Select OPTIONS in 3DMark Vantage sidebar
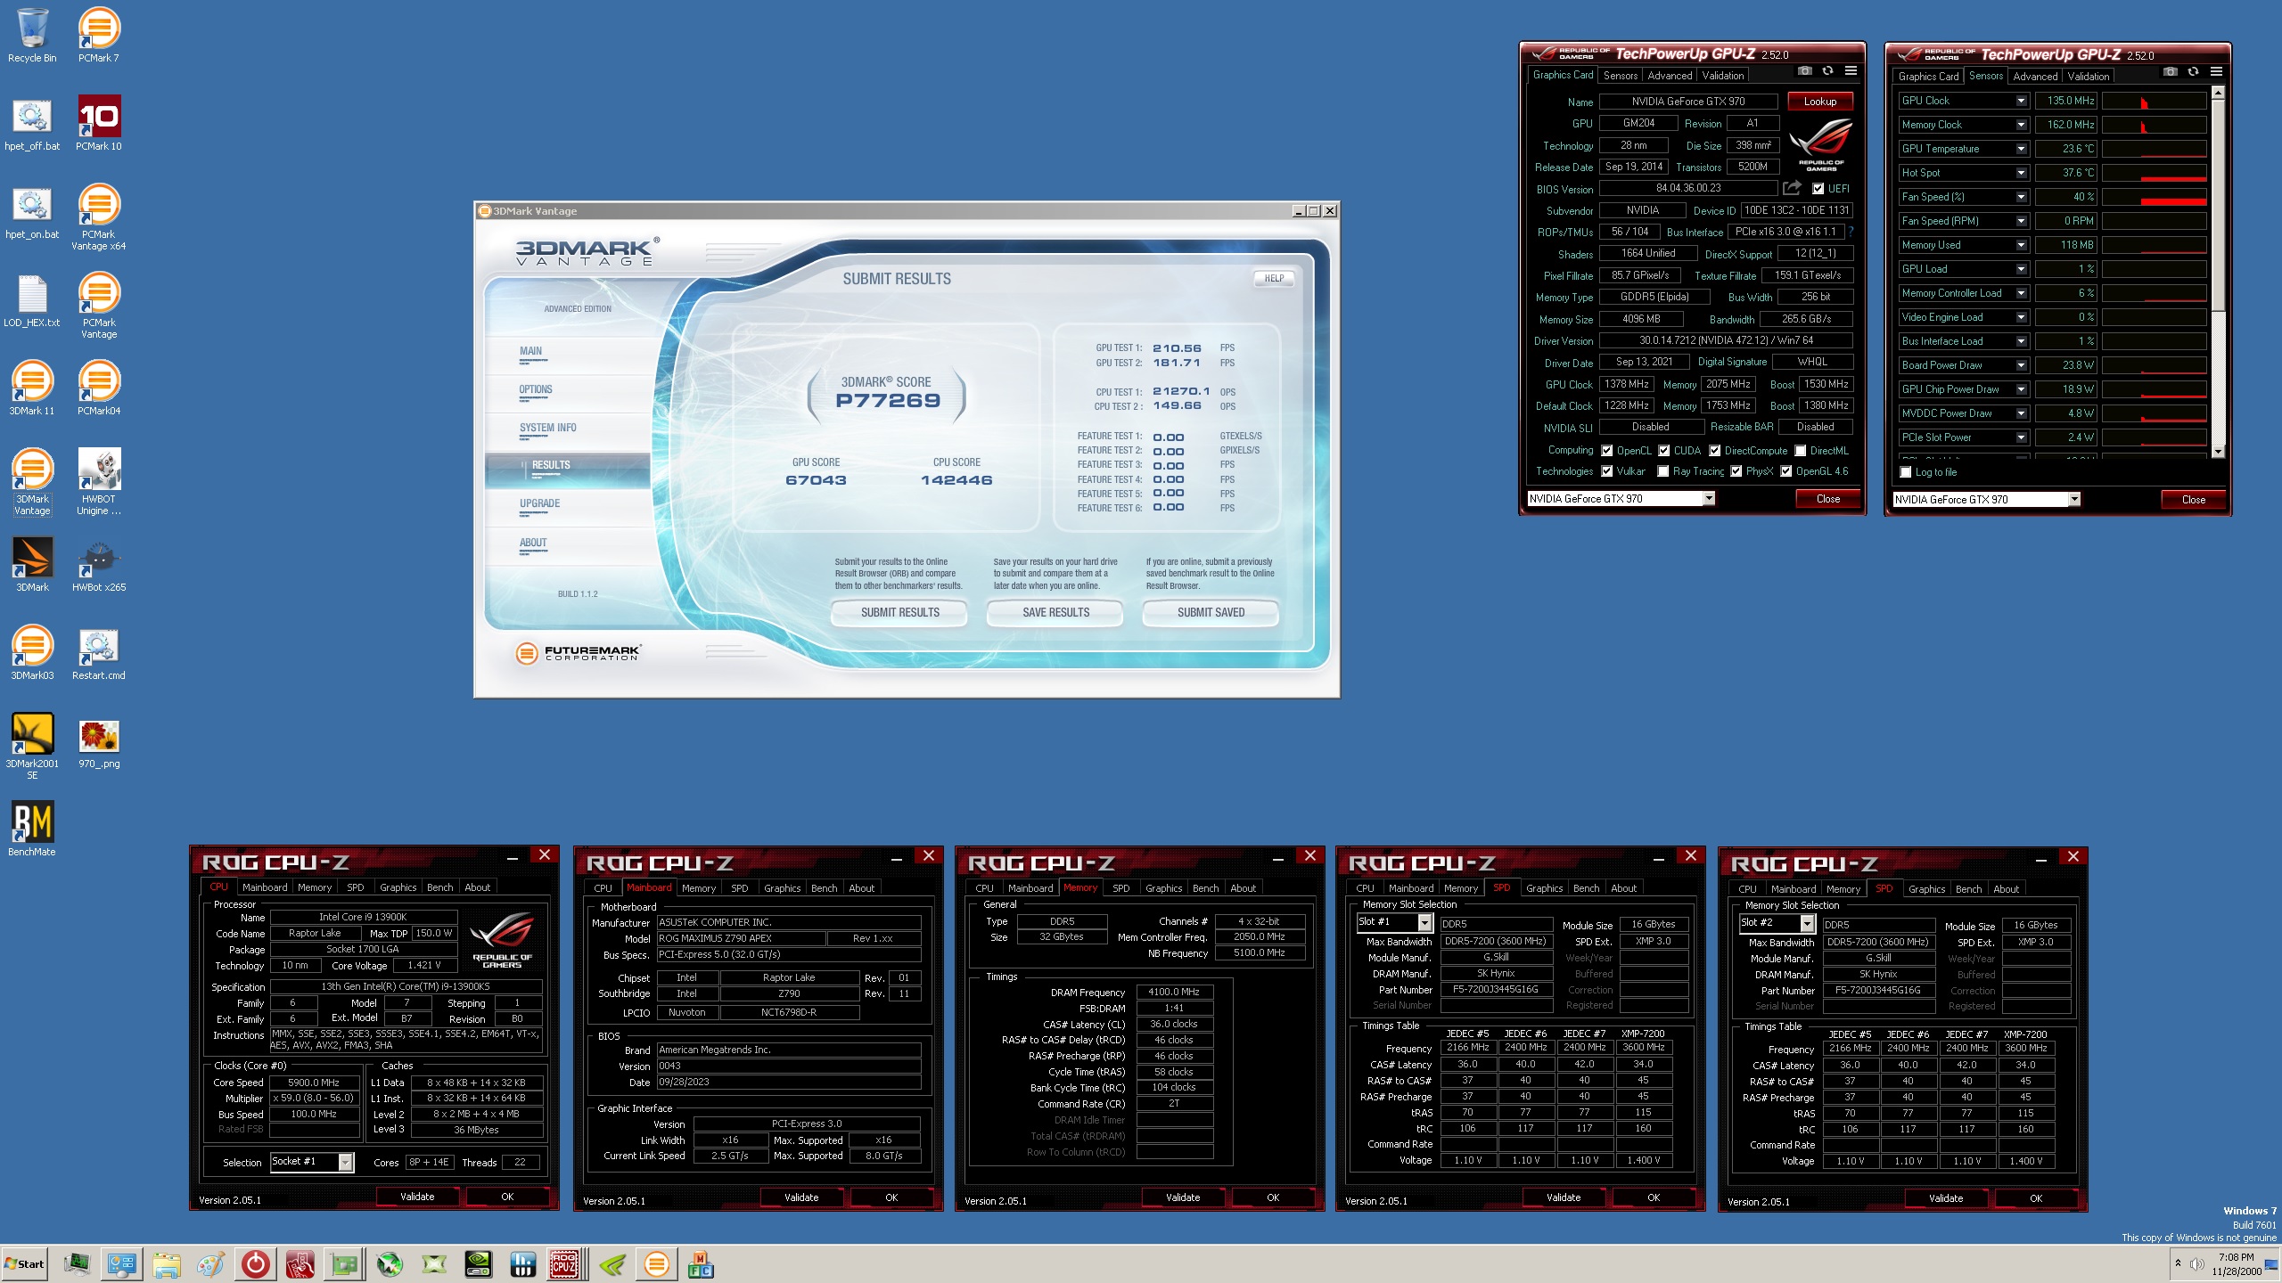Image resolution: width=2282 pixels, height=1283 pixels. pos(536,389)
